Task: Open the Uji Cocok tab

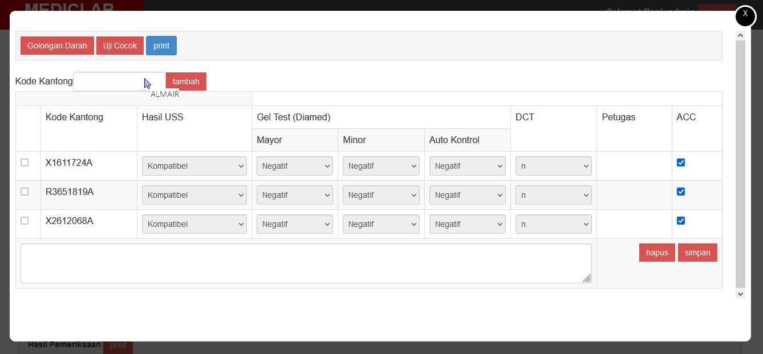Action: (x=120, y=46)
